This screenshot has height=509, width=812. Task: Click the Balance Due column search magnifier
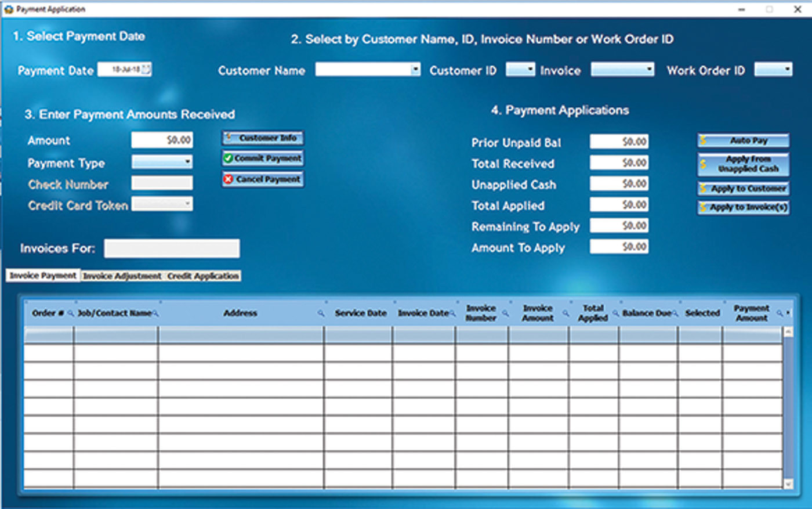(x=675, y=312)
